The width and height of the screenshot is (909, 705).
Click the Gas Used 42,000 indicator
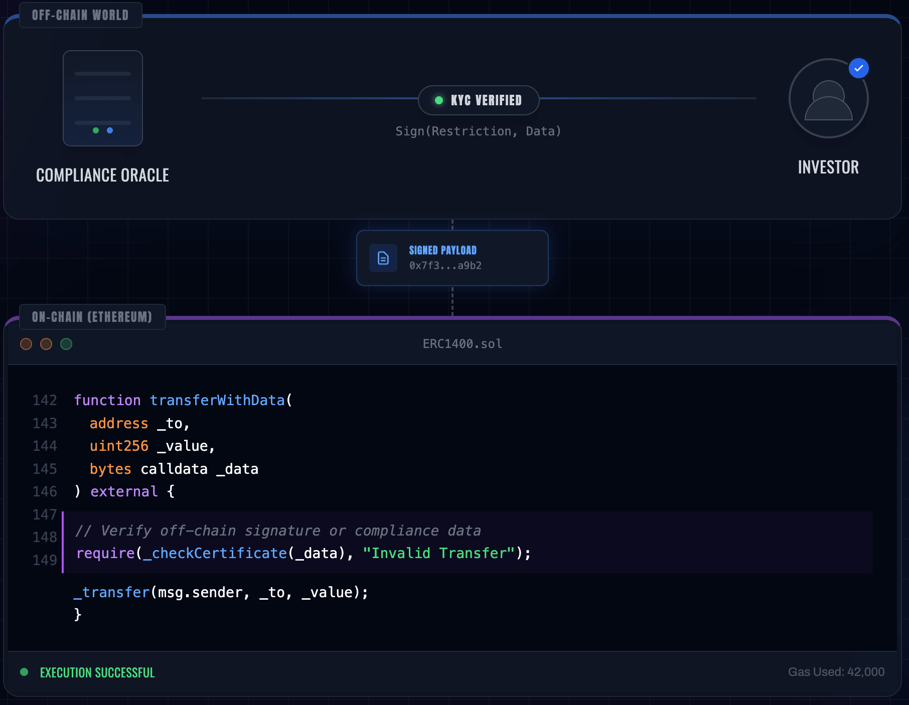point(836,672)
